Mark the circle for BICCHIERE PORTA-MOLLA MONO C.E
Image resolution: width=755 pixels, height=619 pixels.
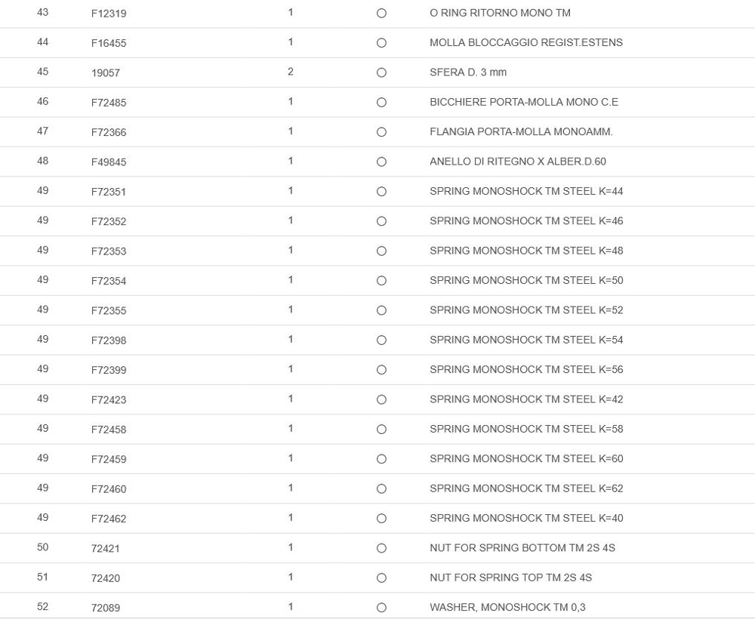click(381, 103)
